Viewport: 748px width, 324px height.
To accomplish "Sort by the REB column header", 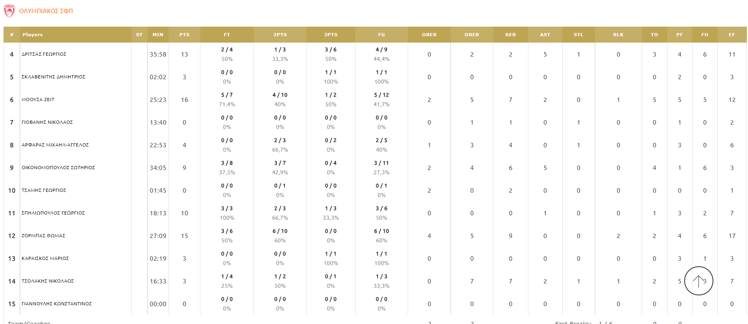I will tap(510, 35).
